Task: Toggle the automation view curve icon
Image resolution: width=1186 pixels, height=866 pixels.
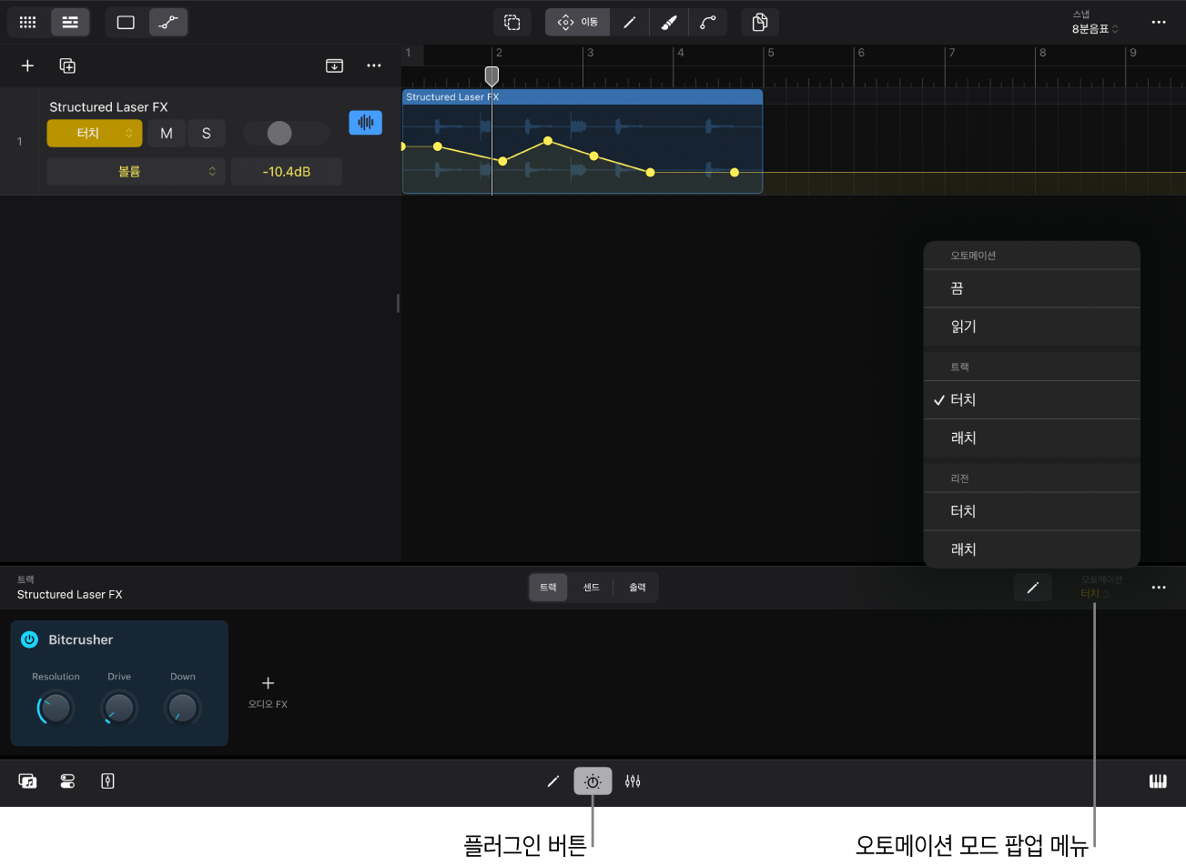Action: tap(168, 22)
